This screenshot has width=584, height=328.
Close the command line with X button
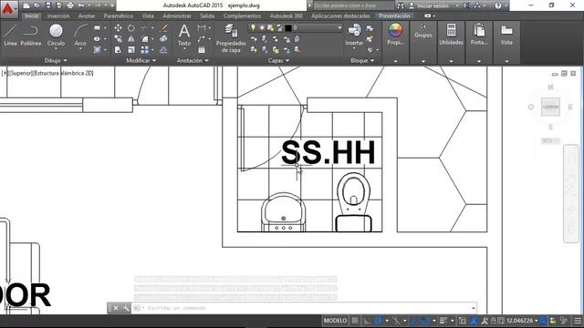[116, 308]
